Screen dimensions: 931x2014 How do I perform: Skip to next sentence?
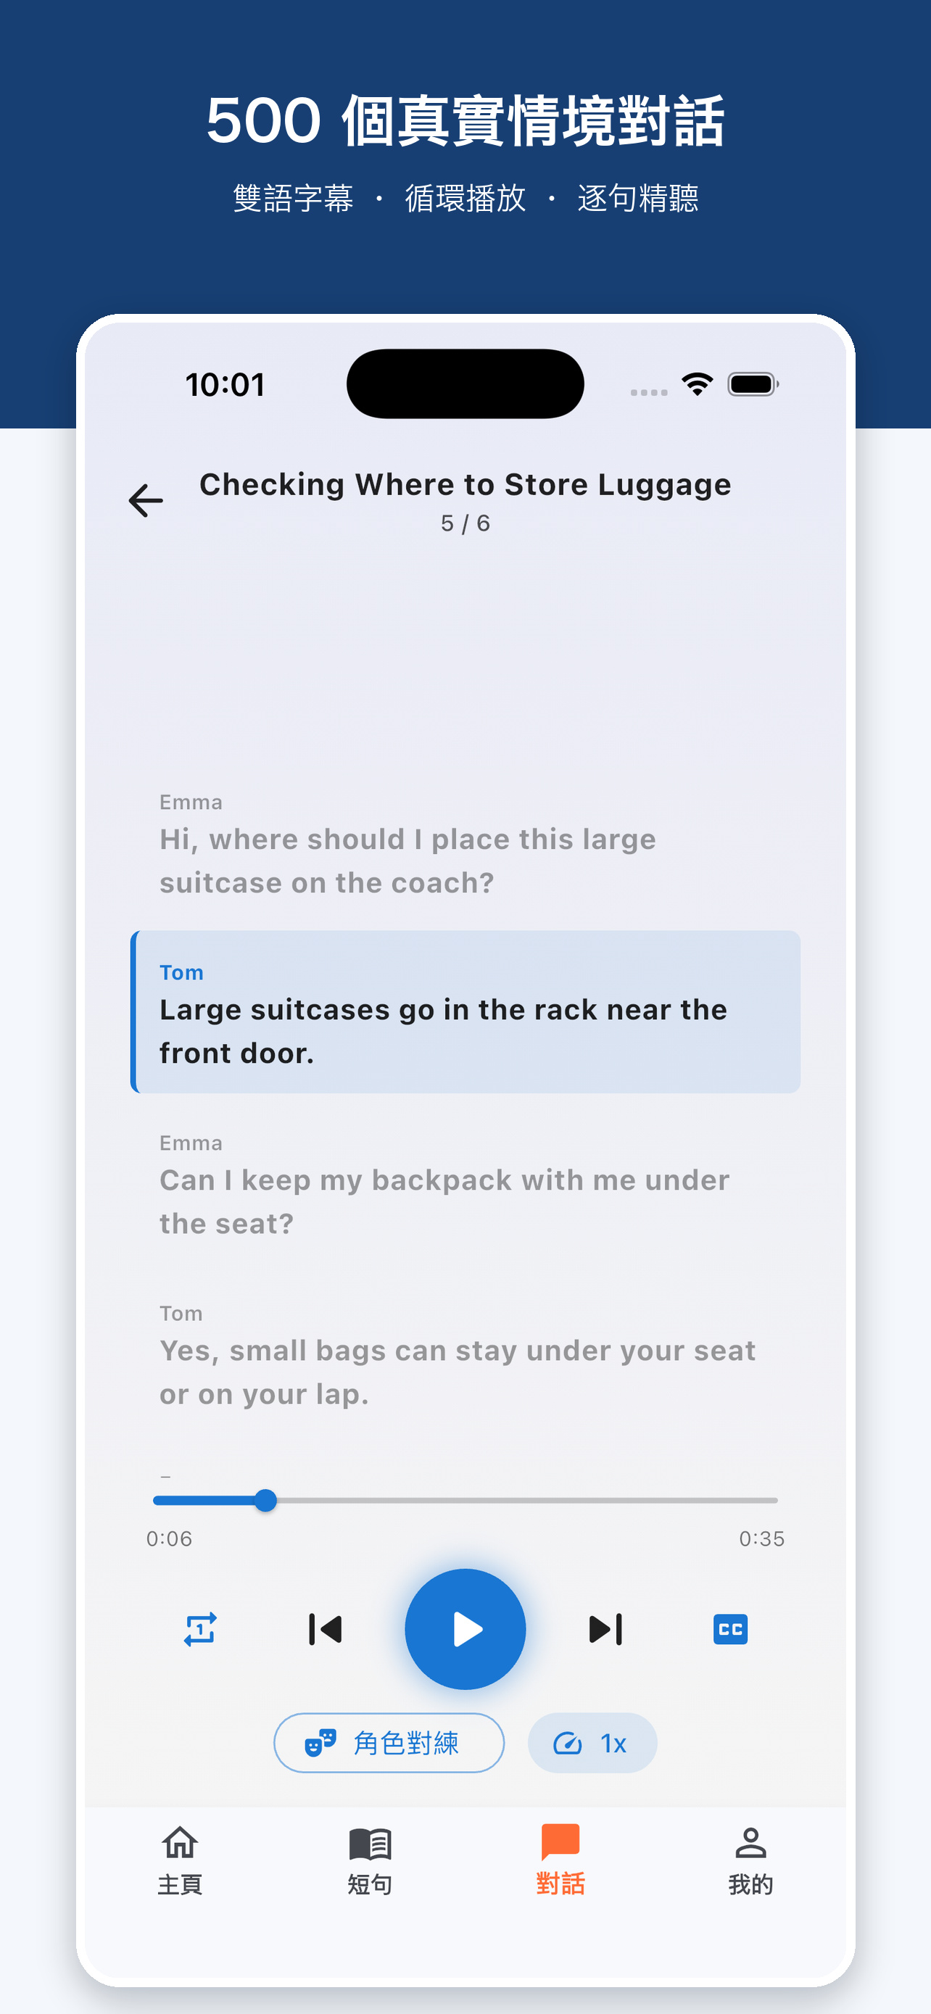tap(605, 1629)
